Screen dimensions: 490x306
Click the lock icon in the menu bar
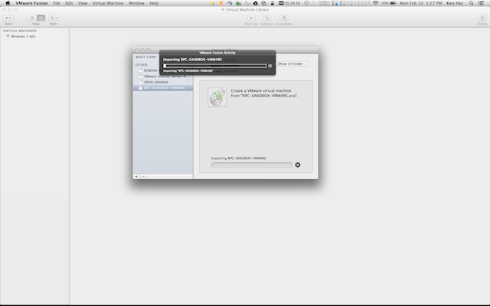[273, 3]
